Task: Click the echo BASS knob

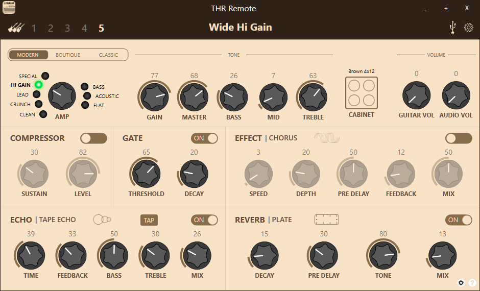Action: pyautogui.click(x=114, y=255)
